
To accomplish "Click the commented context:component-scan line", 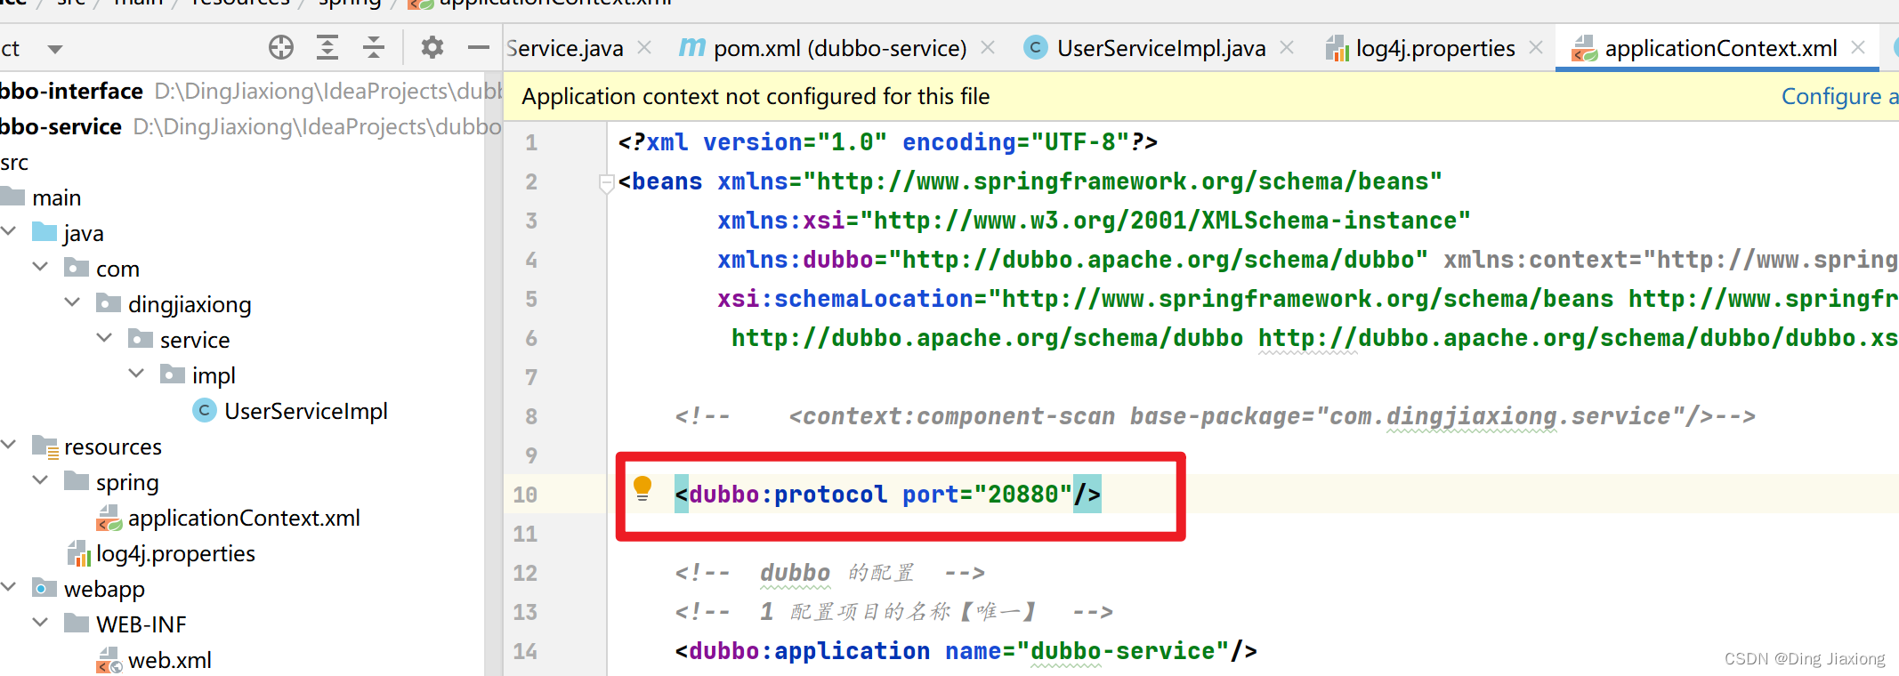I will tap(1215, 416).
